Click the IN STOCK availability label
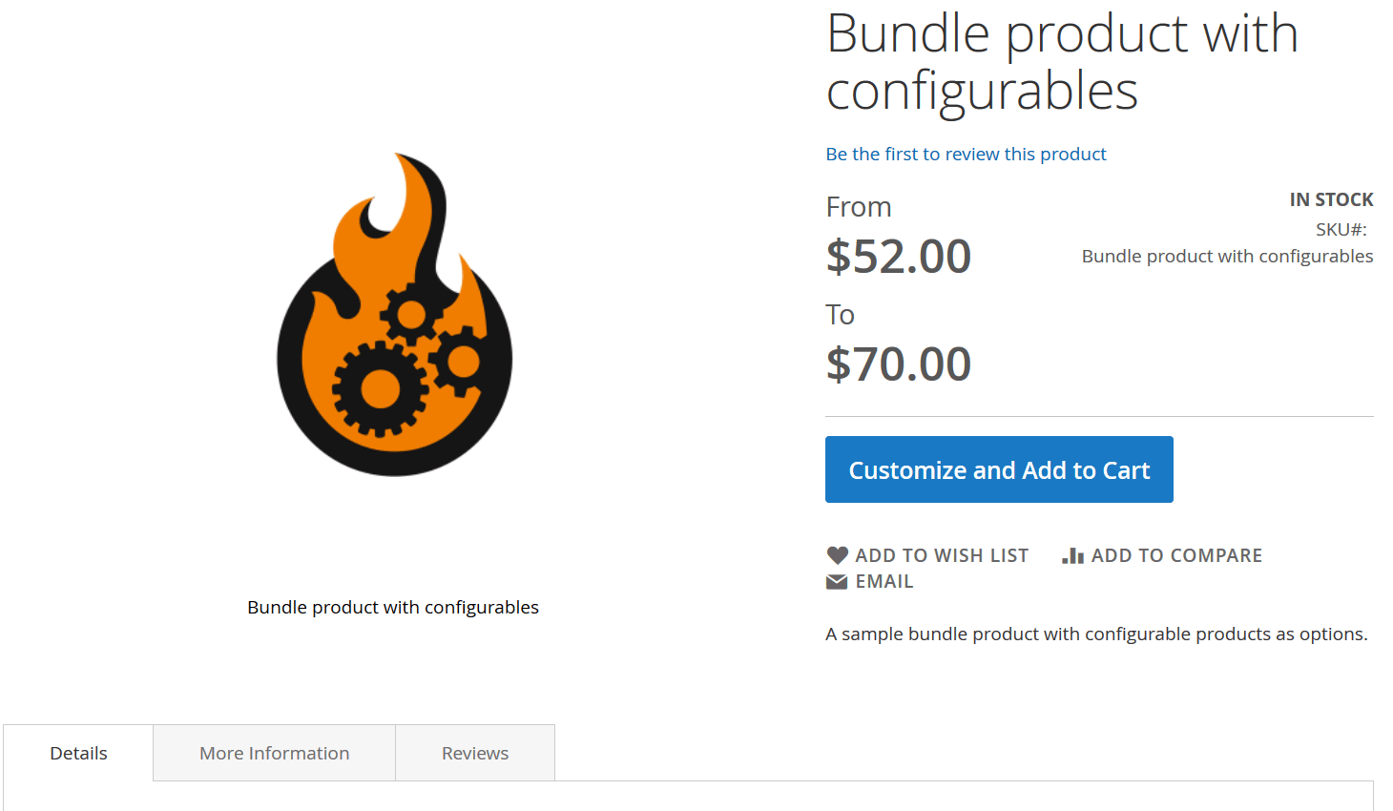The width and height of the screenshot is (1393, 811). point(1331,199)
